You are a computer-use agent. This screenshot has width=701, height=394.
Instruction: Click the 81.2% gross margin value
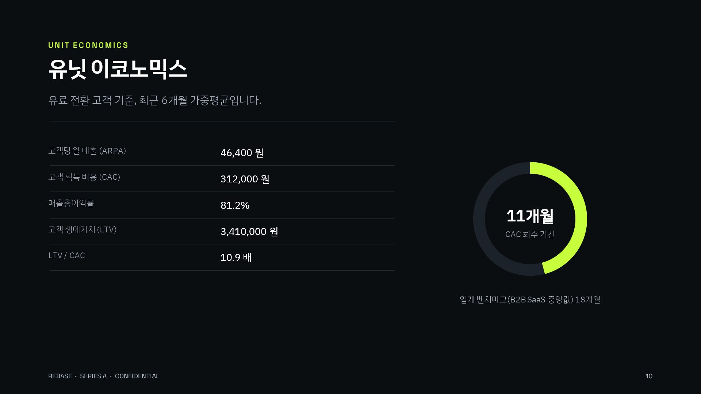click(x=235, y=205)
